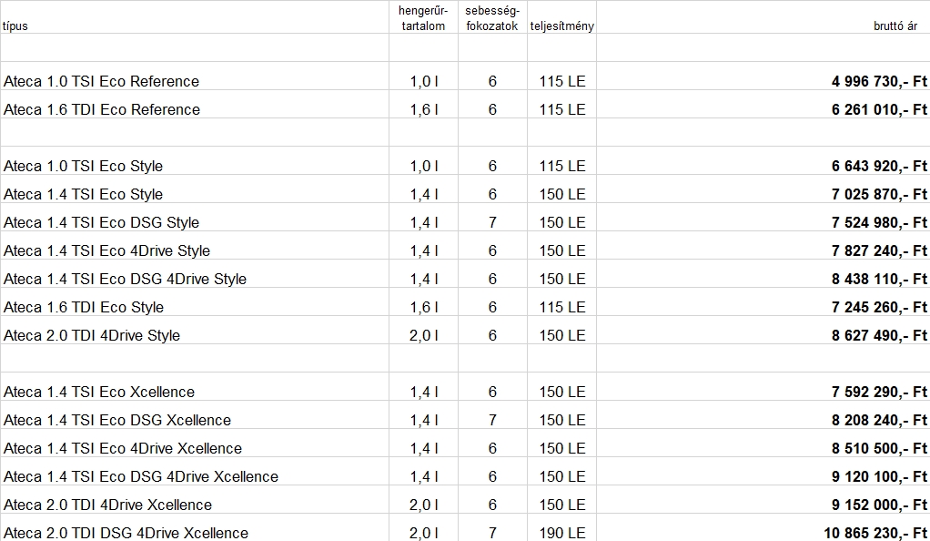The width and height of the screenshot is (930, 541).
Task: Select cell 'Ateca 1.4 TSI Eco DSG 4Drive Style'
Action: 195,274
